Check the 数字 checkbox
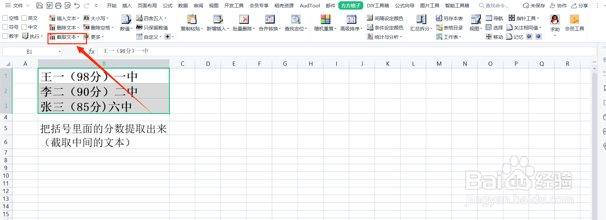The width and height of the screenshot is (606, 220). [x=5, y=36]
